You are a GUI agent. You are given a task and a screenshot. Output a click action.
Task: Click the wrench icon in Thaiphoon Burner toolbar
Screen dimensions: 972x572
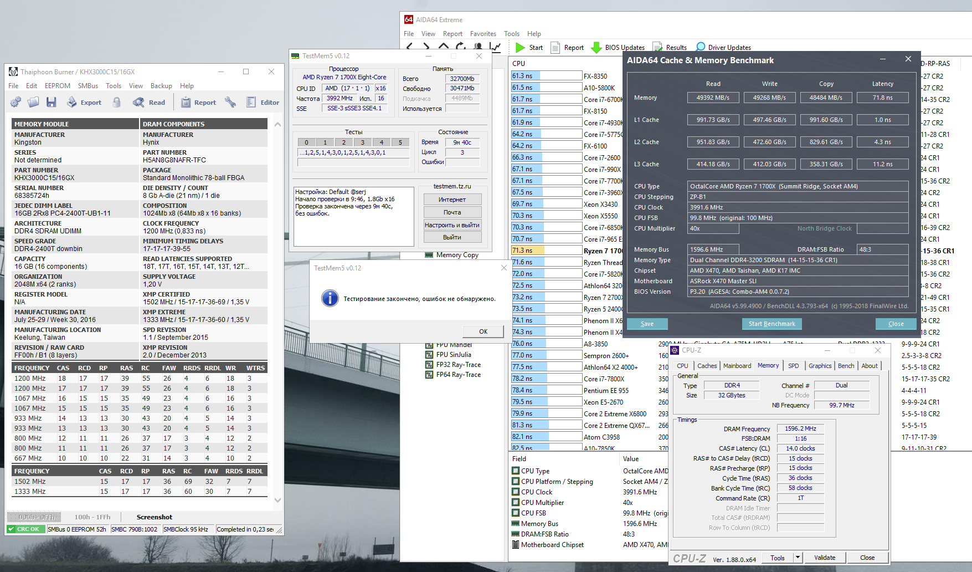pos(230,102)
